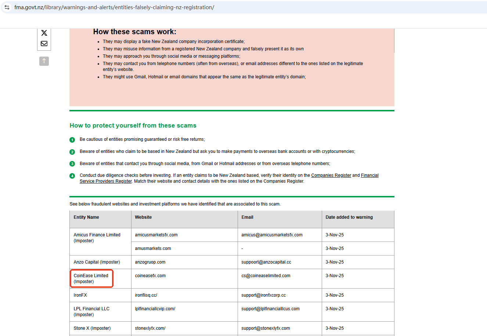Viewport: 487px width, 336px height.
Task: Click the heading "How to protect yourself from these scams"
Action: click(x=133, y=126)
